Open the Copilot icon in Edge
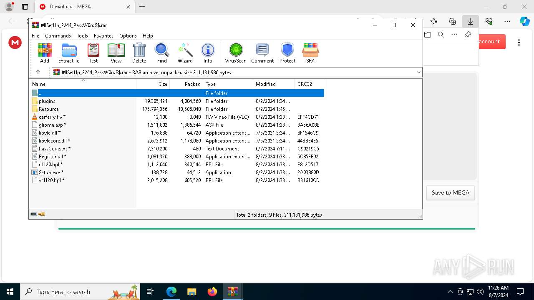This screenshot has width=534, height=300. click(524, 21)
